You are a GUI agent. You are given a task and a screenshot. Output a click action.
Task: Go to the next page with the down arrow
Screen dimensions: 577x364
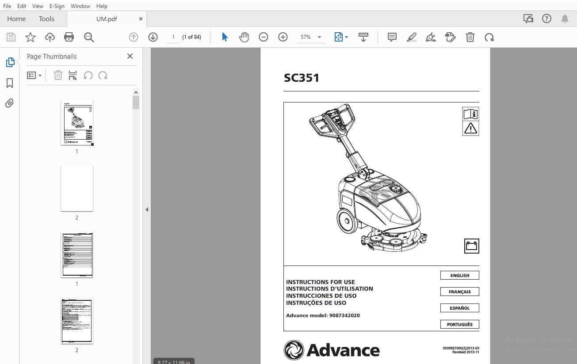pos(153,37)
